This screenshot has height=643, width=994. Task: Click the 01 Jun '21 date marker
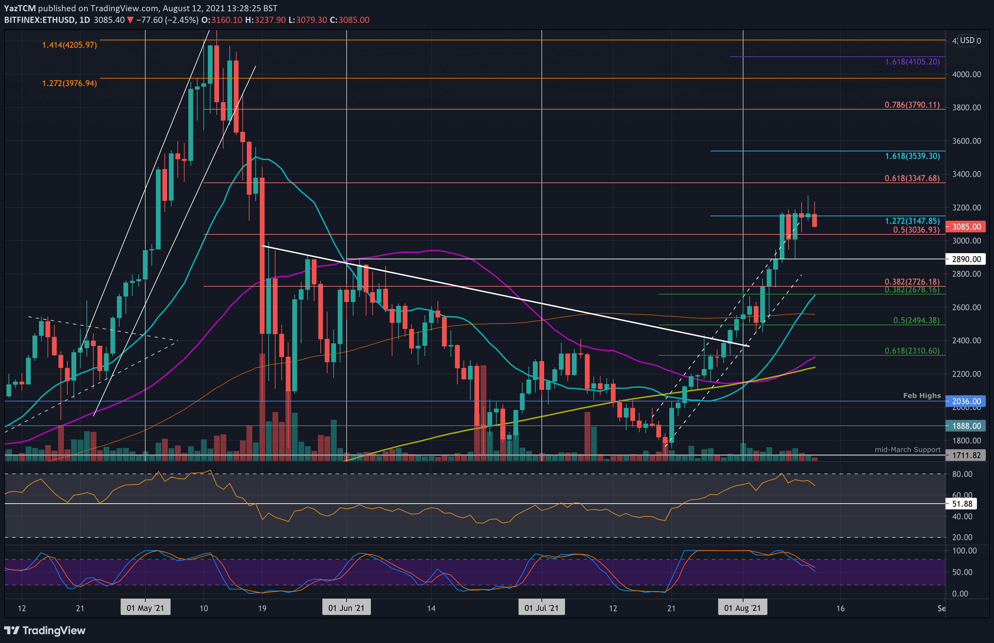point(346,607)
